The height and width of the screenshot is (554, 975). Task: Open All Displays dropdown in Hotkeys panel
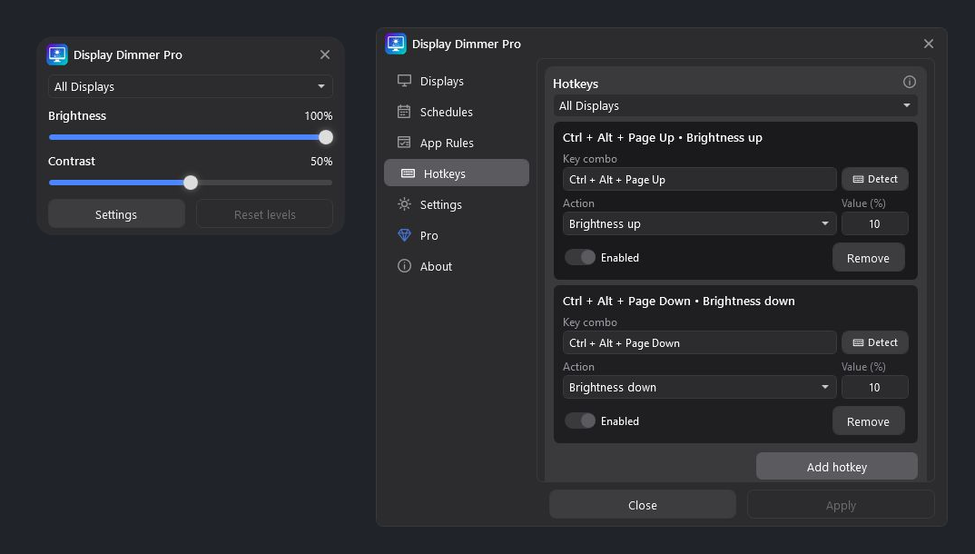pos(735,105)
